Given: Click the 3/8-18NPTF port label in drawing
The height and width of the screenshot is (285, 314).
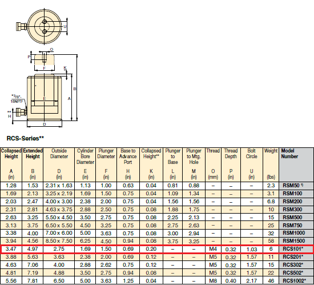Looking at the screenshot, I should (x=17, y=99).
